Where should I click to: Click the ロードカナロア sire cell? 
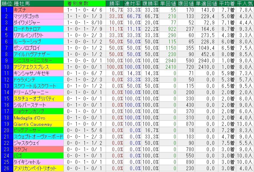pyautogui.click(x=38, y=29)
